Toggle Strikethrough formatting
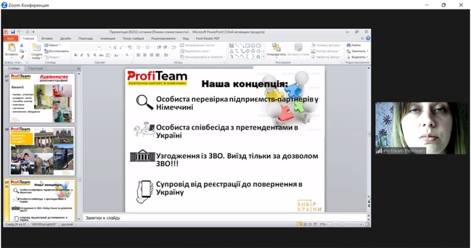The width and height of the screenshot is (471, 248). pyautogui.click(x=101, y=55)
